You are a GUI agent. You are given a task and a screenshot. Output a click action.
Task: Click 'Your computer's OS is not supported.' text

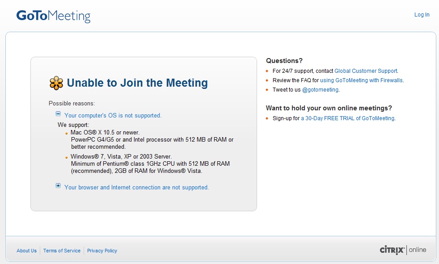coord(113,116)
